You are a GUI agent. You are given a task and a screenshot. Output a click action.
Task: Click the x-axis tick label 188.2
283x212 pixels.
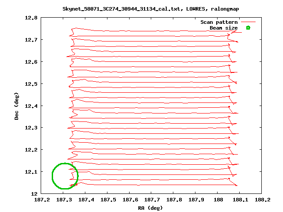[262, 200]
